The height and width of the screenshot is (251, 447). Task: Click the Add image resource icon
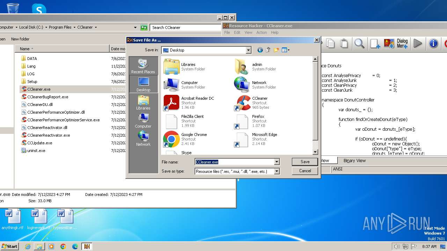tap(389, 43)
